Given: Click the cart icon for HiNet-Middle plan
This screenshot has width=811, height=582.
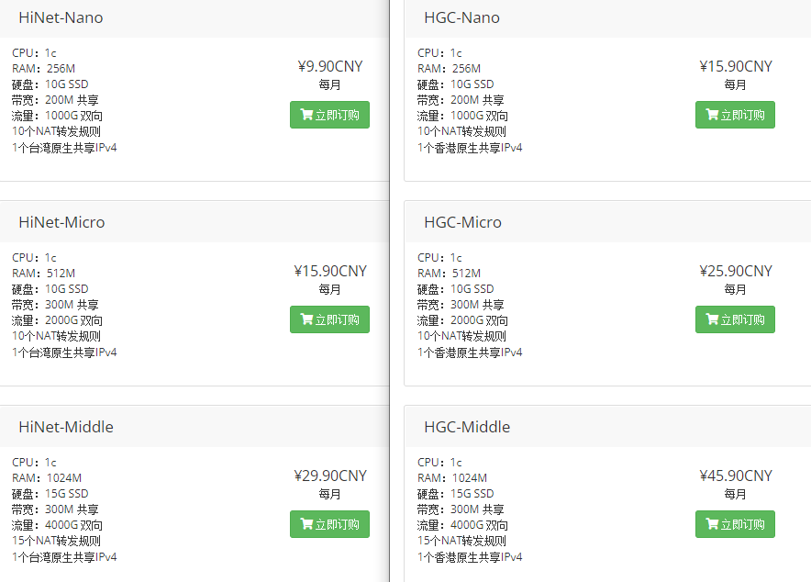Looking at the screenshot, I should click(x=306, y=524).
